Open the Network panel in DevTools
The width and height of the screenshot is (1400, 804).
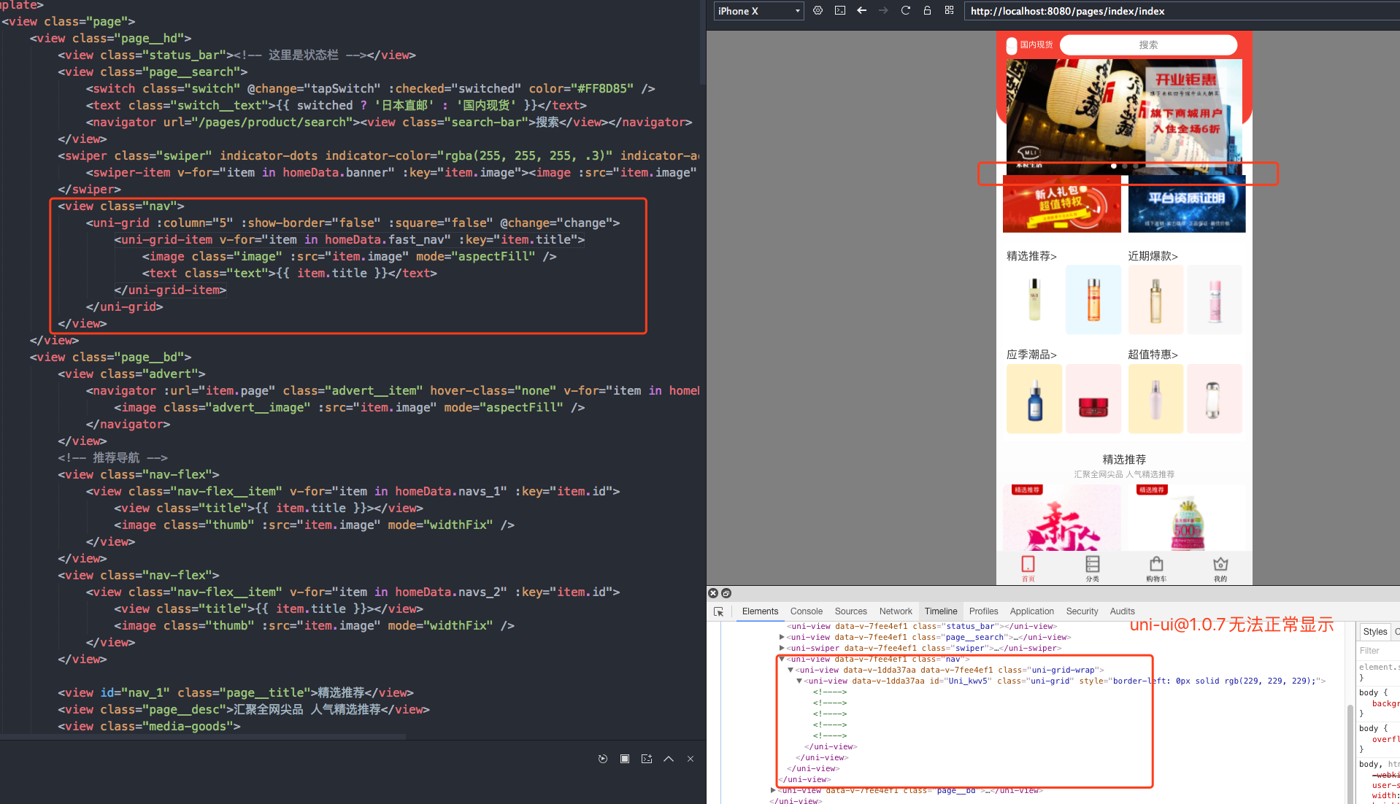(x=896, y=611)
